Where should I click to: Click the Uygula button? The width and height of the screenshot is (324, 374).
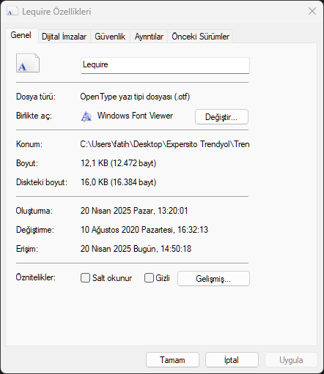click(x=291, y=360)
